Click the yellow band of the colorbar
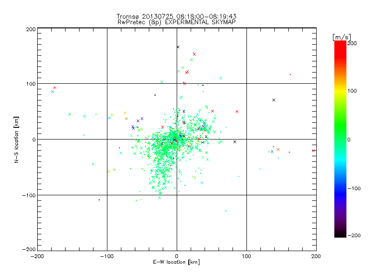 pyautogui.click(x=340, y=91)
